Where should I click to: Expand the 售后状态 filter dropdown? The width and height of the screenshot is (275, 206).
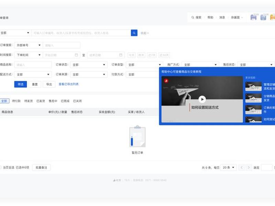tap(256, 65)
